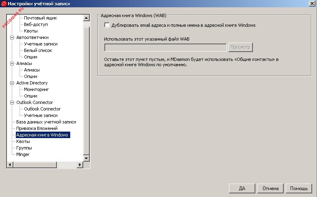Collapse the Автоответчики tree node

[x=11, y=37]
